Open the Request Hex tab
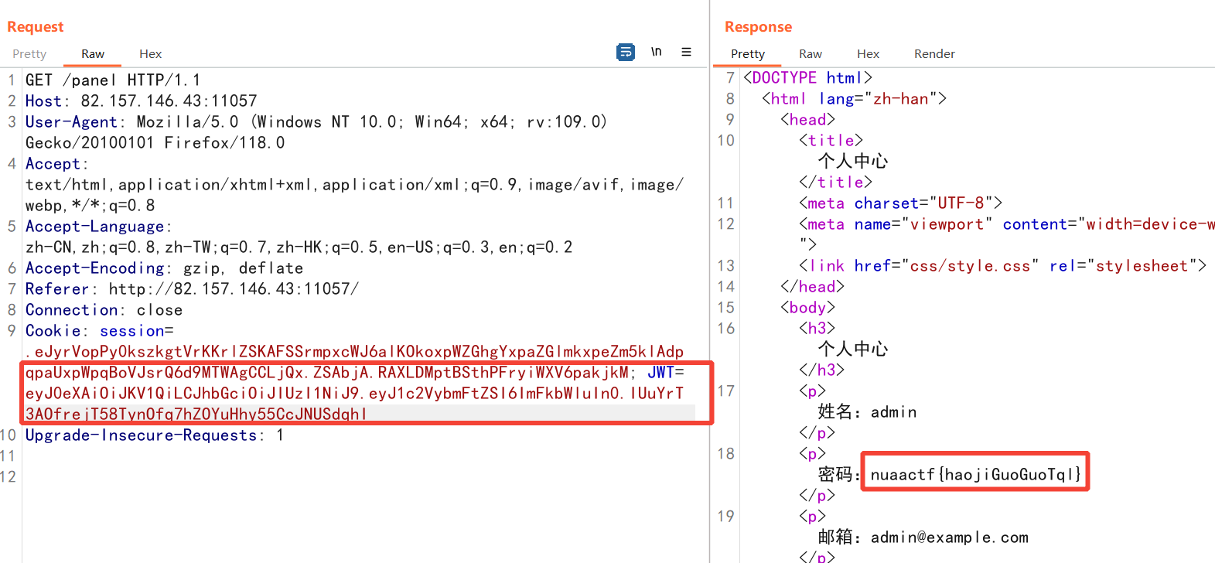 click(150, 54)
